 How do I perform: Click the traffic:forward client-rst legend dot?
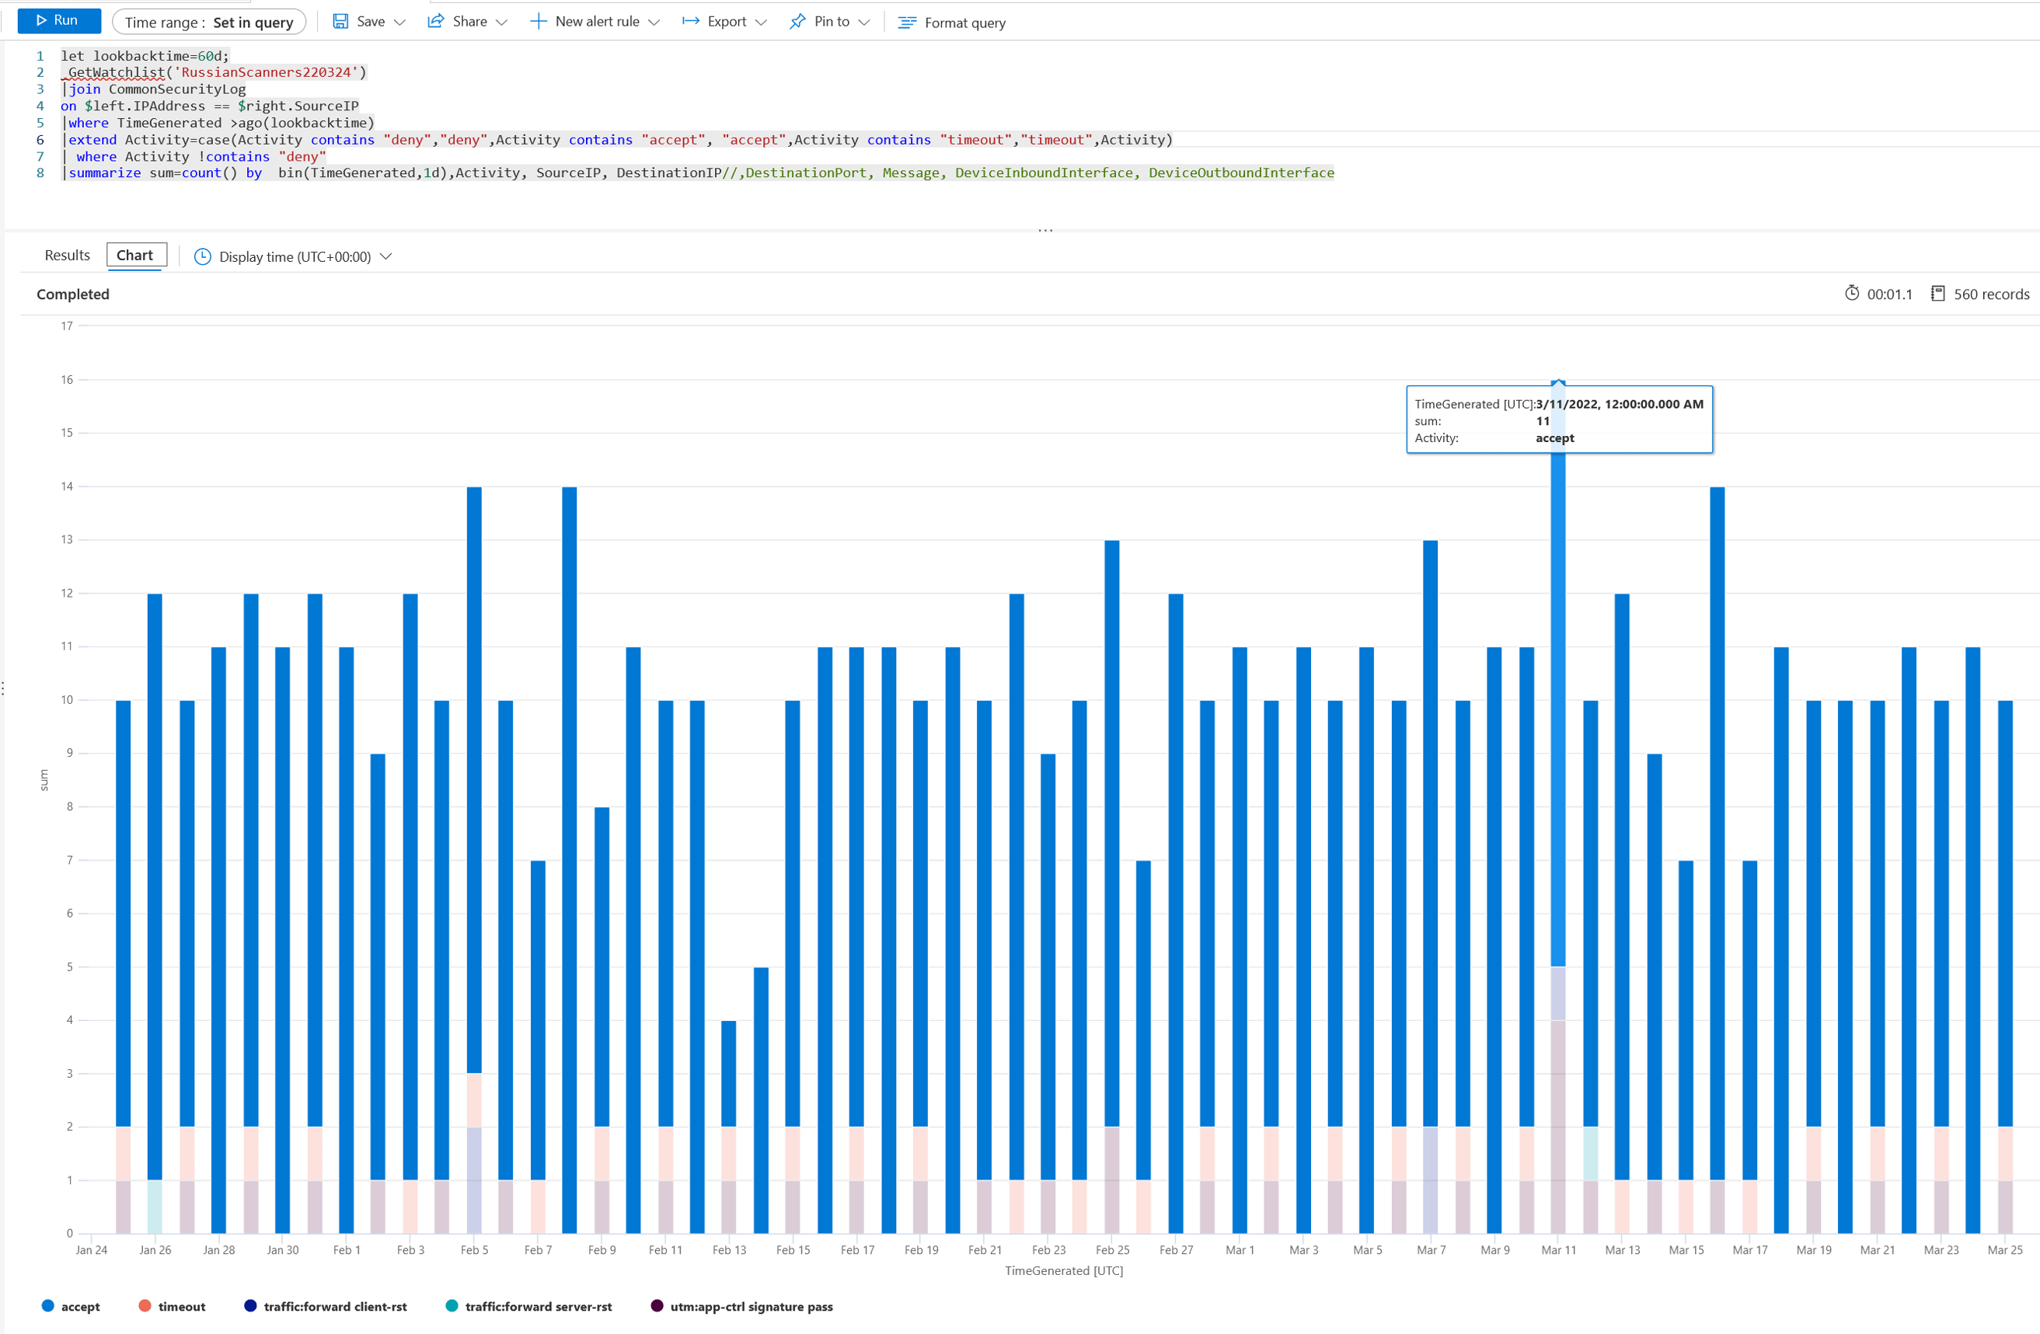[x=250, y=1305]
